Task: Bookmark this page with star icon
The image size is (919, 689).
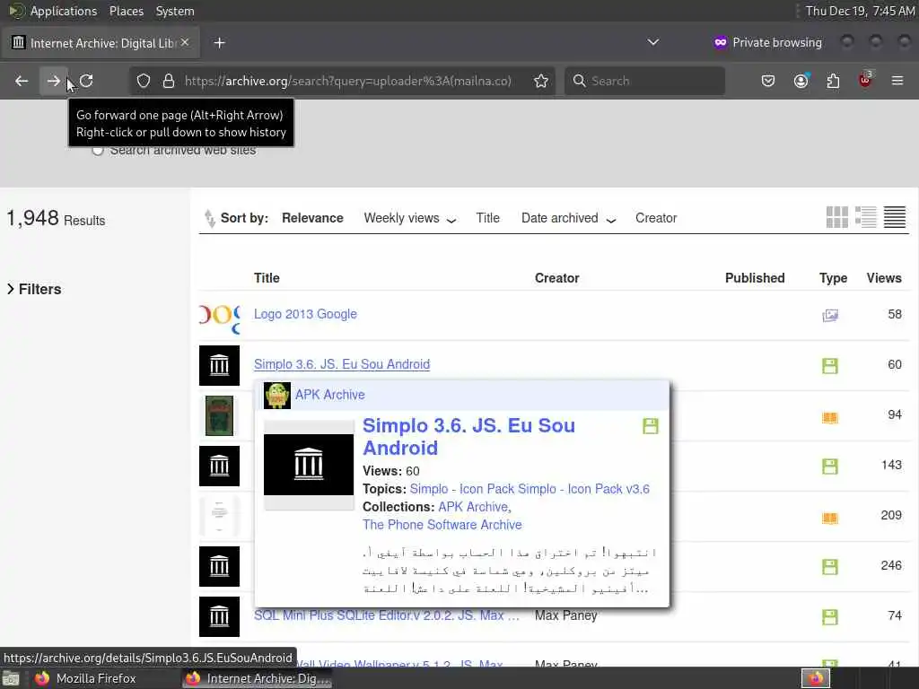Action: pos(541,81)
